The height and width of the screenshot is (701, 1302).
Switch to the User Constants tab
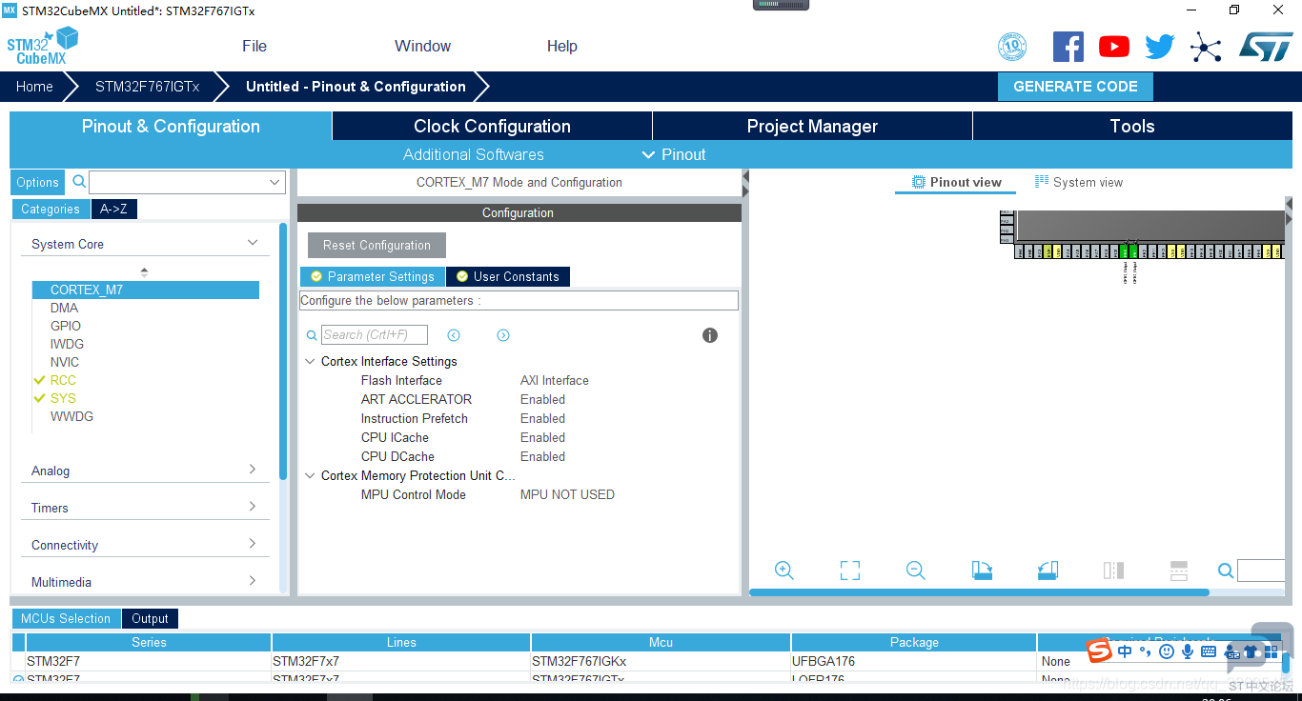point(508,276)
